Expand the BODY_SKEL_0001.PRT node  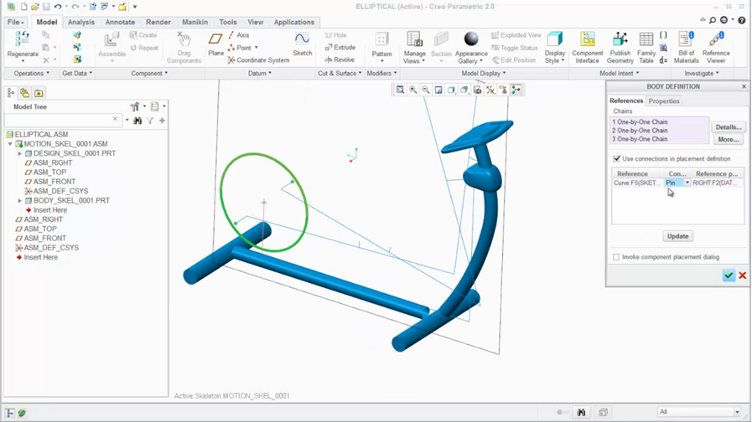click(19, 201)
